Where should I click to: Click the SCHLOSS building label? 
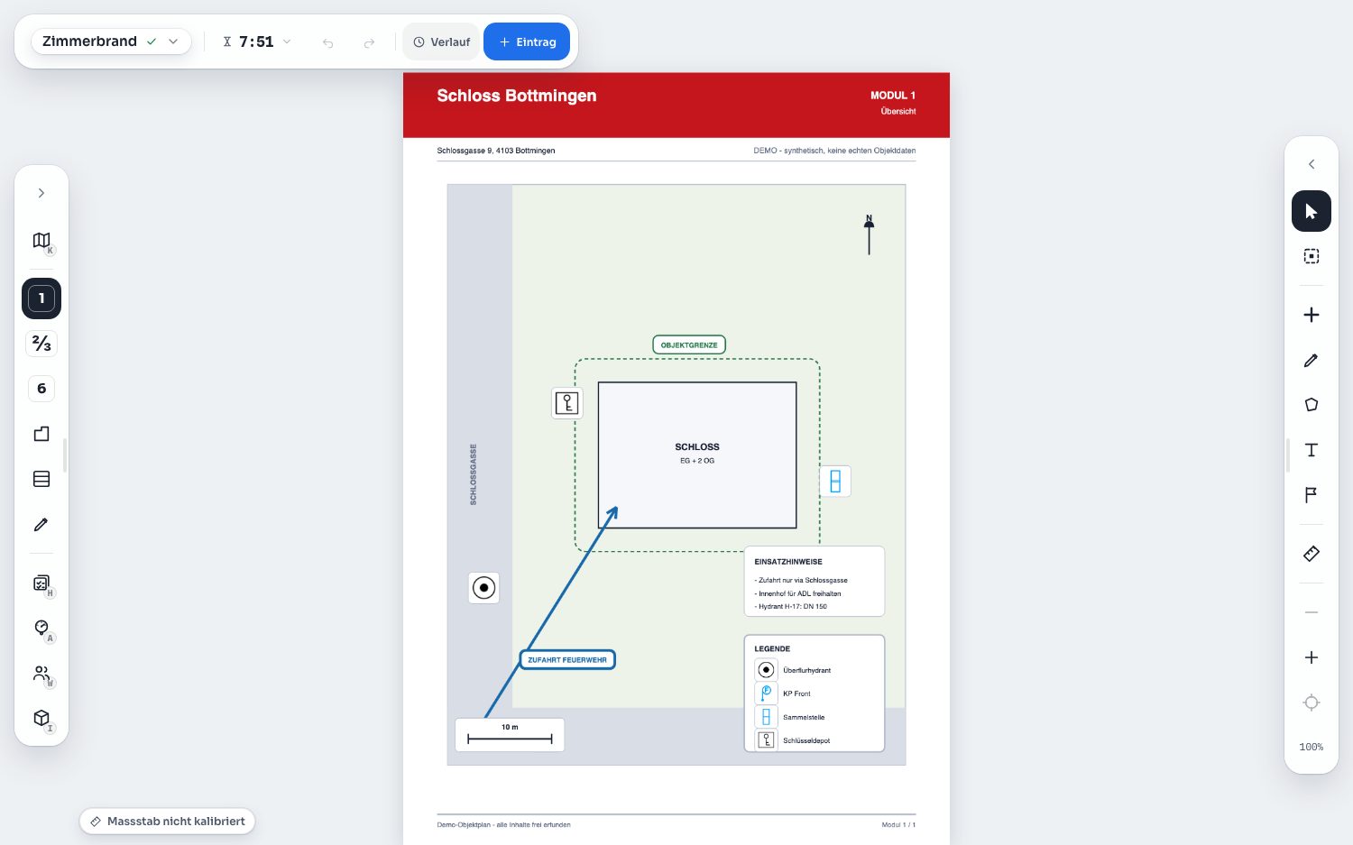coord(697,446)
